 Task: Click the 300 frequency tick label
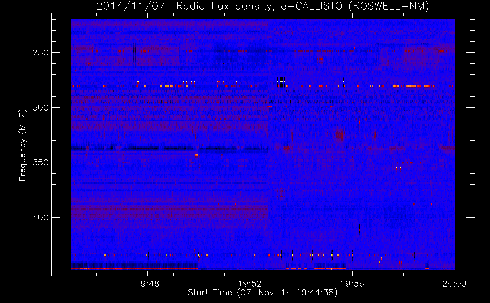tap(41, 108)
